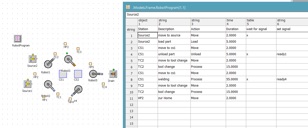Click the Robot1 icon

point(48,64)
